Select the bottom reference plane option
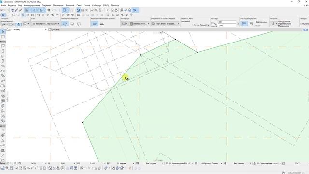This screenshot has height=174, width=309. tap(102, 24)
